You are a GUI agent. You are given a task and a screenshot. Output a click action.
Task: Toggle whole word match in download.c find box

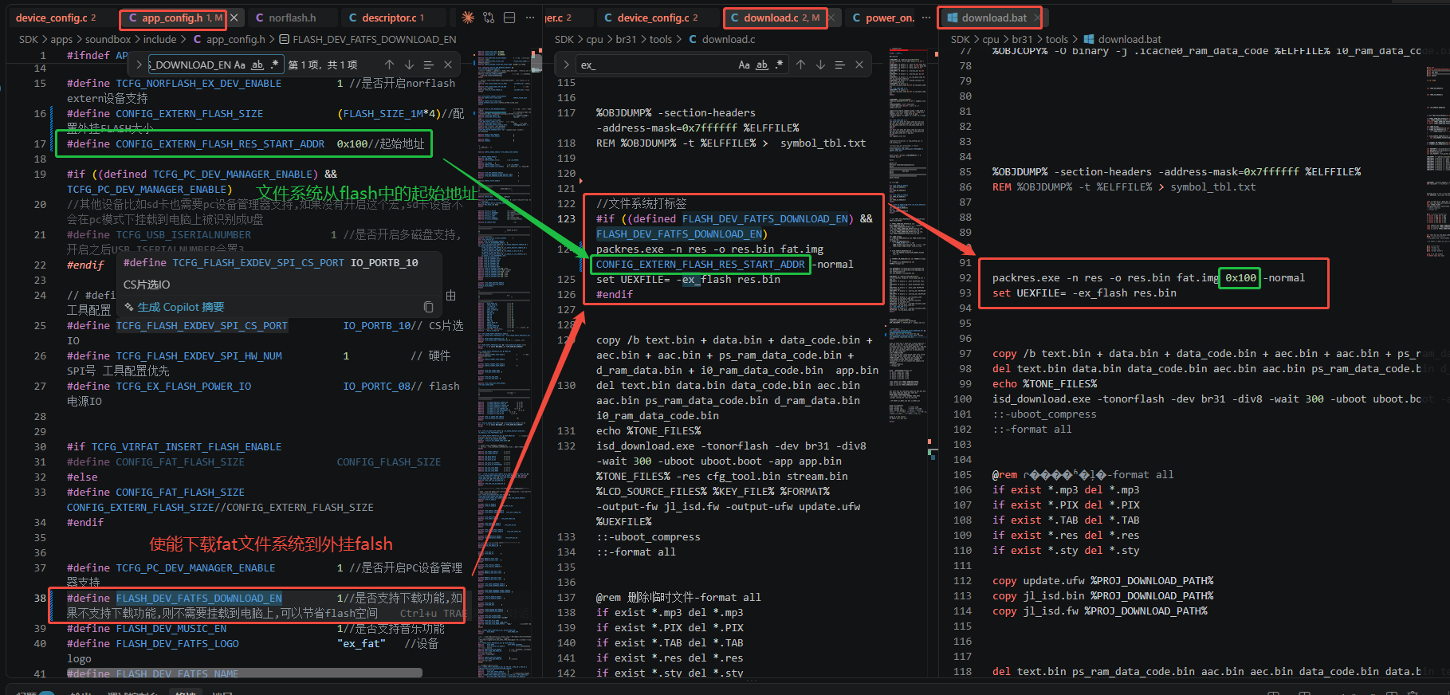coord(762,65)
